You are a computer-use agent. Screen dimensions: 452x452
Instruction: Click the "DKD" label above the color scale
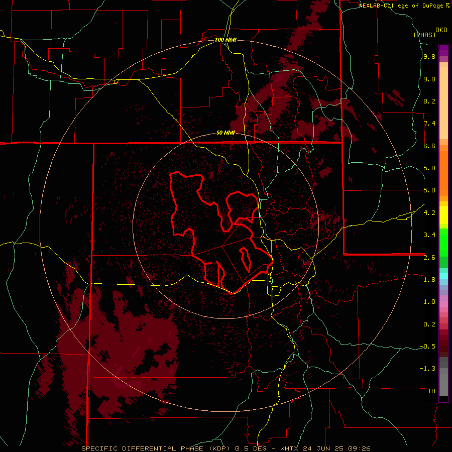point(441,30)
